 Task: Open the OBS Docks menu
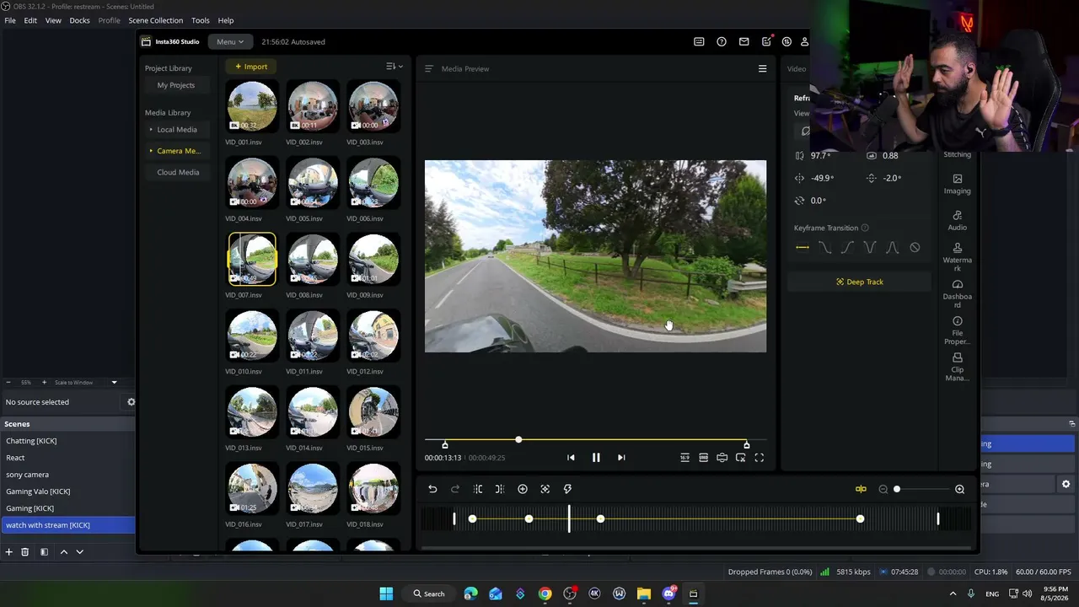79,20
